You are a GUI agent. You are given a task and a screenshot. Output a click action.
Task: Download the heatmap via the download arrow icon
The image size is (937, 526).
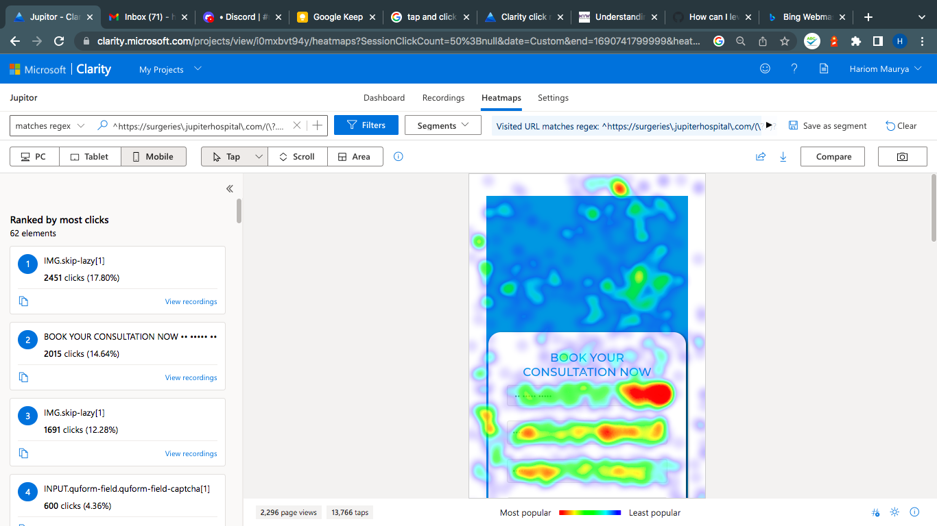coord(783,156)
